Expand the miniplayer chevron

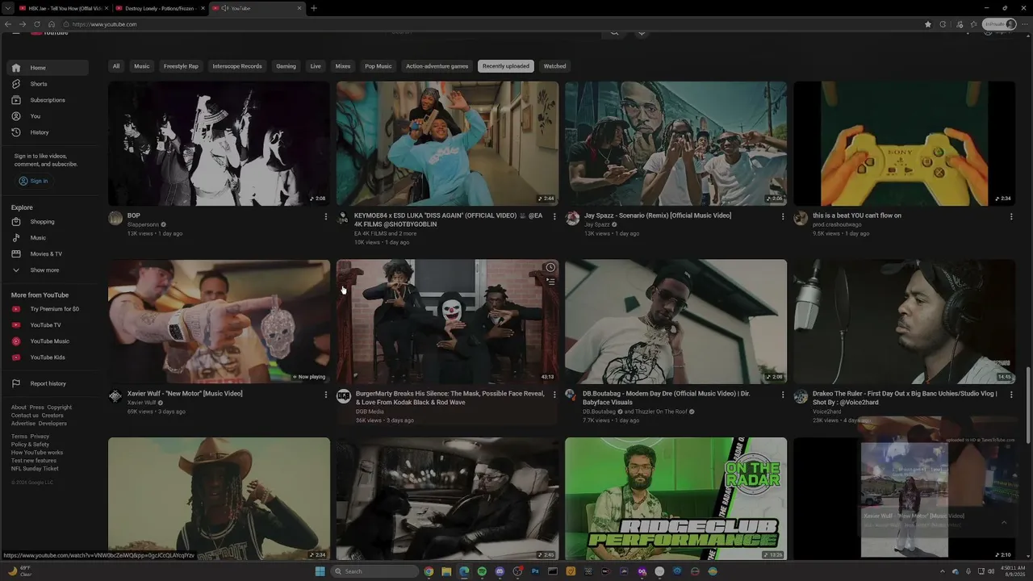tap(1004, 522)
